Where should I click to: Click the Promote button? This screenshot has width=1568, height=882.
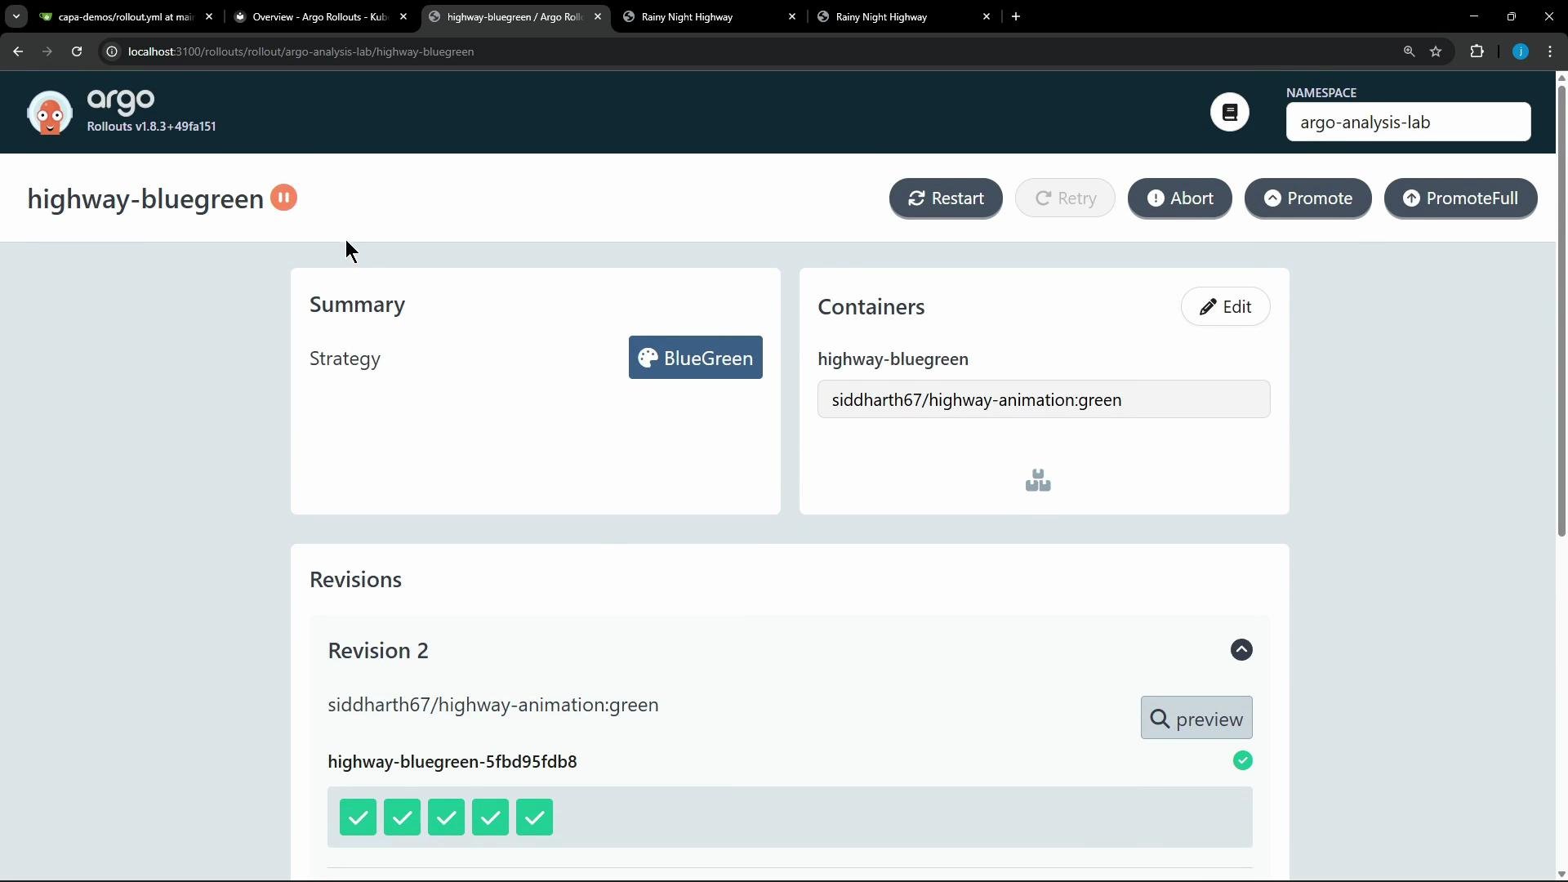point(1307,198)
